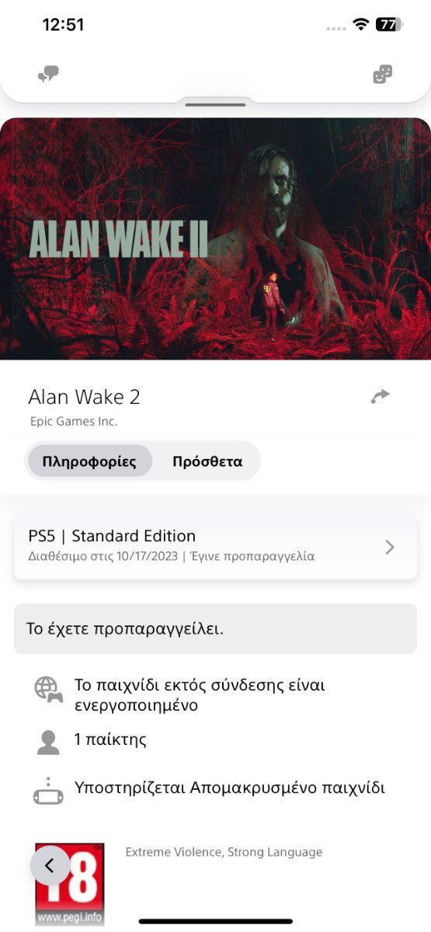Open Epic Games Inc. publisher link
The image size is (431, 932).
pyautogui.click(x=73, y=422)
